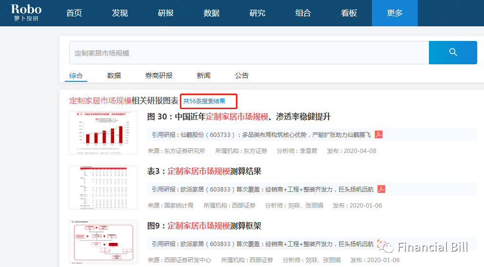Go to 发现 in the navigation bar
The image size is (484, 267).
pos(120,13)
